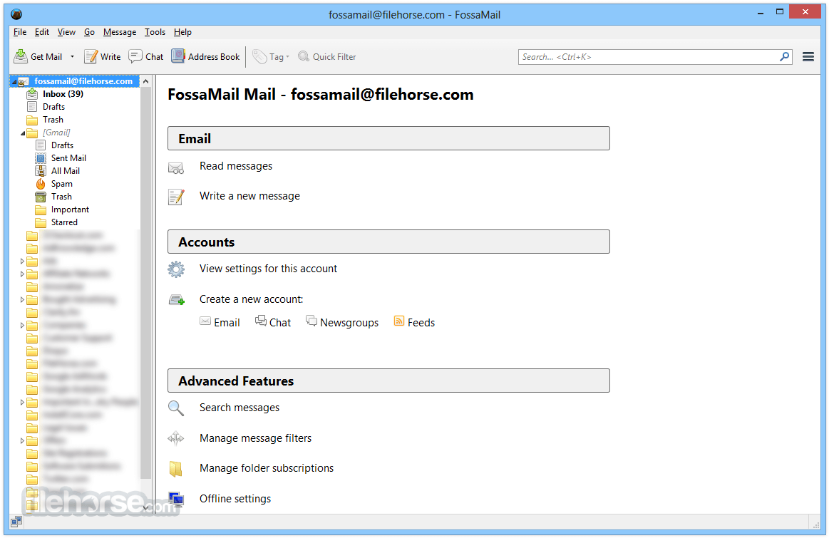The image size is (829, 538).
Task: Toggle the Quick Filter bar
Action: [x=327, y=56]
